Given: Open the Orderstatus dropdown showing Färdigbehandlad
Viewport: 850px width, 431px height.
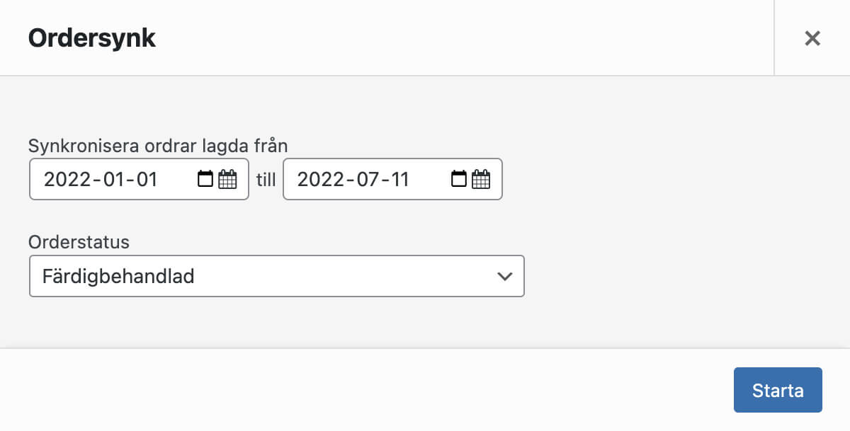Looking at the screenshot, I should point(276,276).
